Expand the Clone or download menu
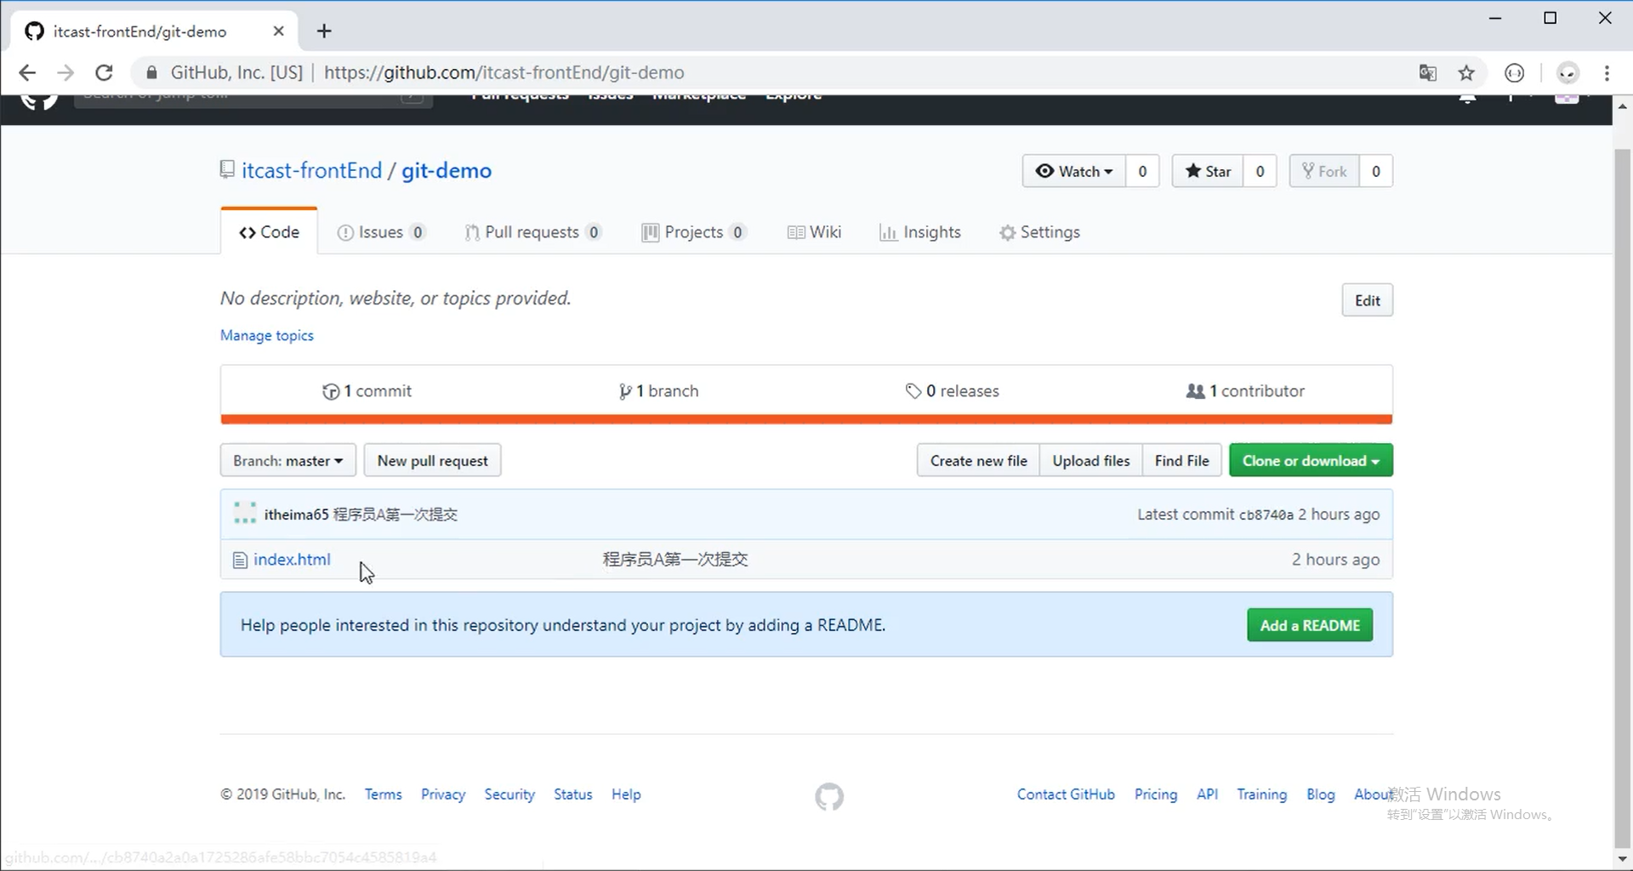 click(1310, 460)
